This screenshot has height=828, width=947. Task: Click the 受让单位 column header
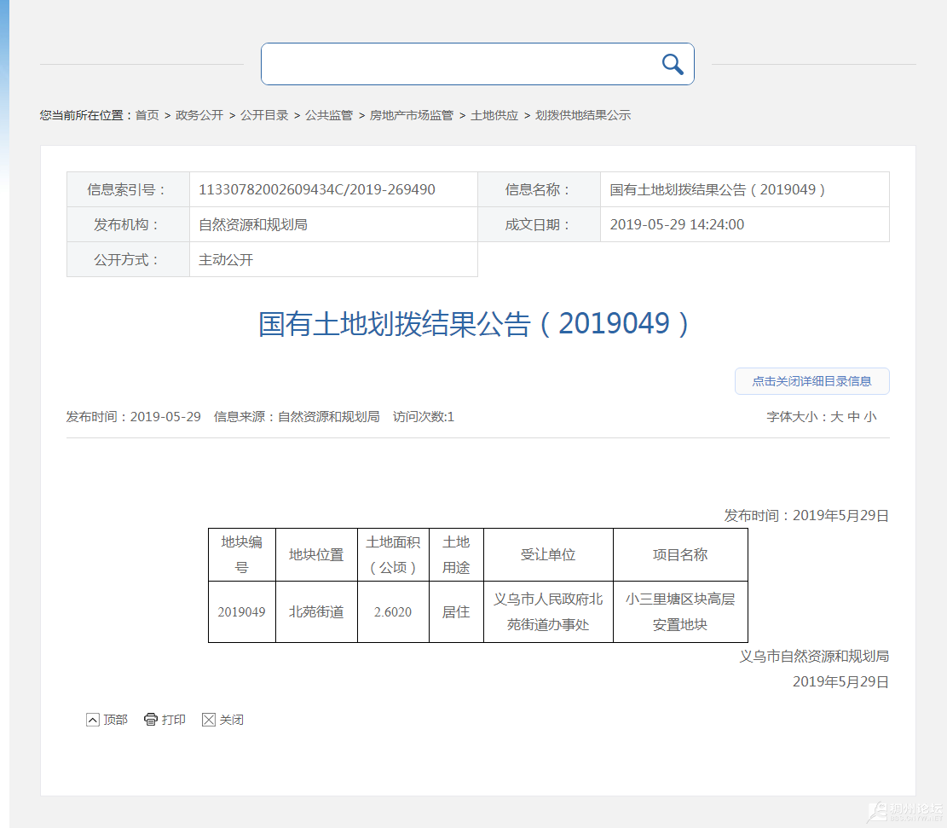548,555
